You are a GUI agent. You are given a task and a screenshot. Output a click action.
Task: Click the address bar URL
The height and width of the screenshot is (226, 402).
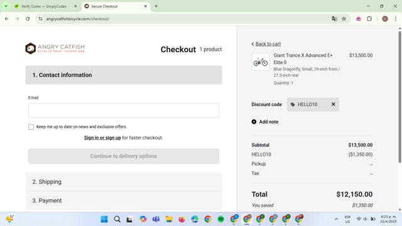(x=78, y=19)
